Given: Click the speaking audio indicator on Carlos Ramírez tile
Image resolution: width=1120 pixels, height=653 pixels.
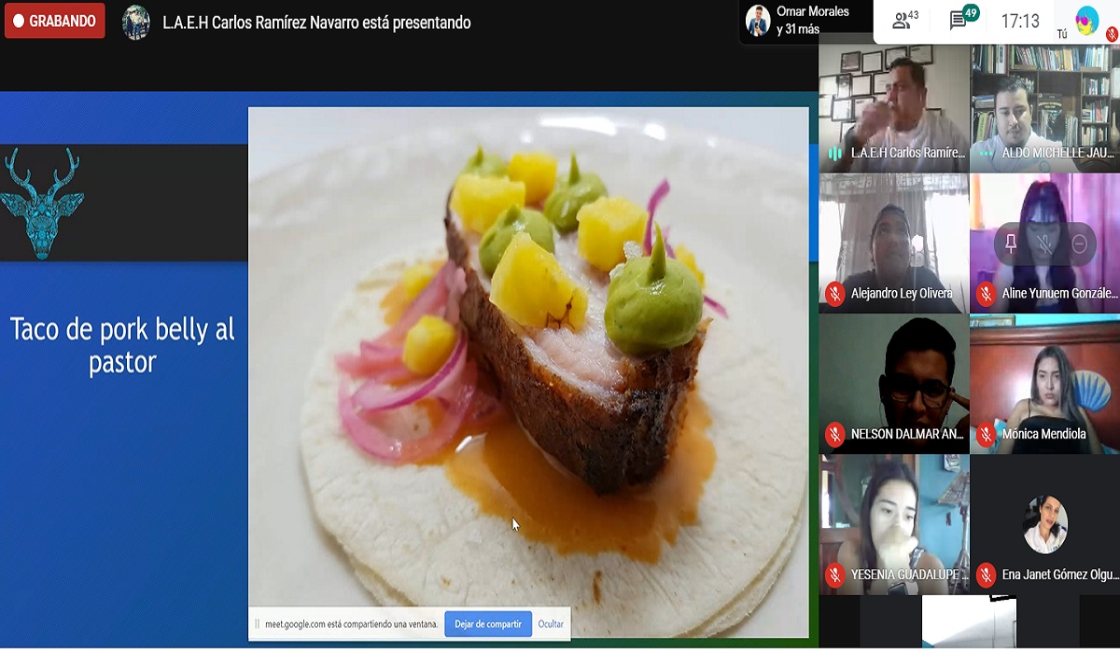Looking at the screenshot, I should [x=834, y=152].
